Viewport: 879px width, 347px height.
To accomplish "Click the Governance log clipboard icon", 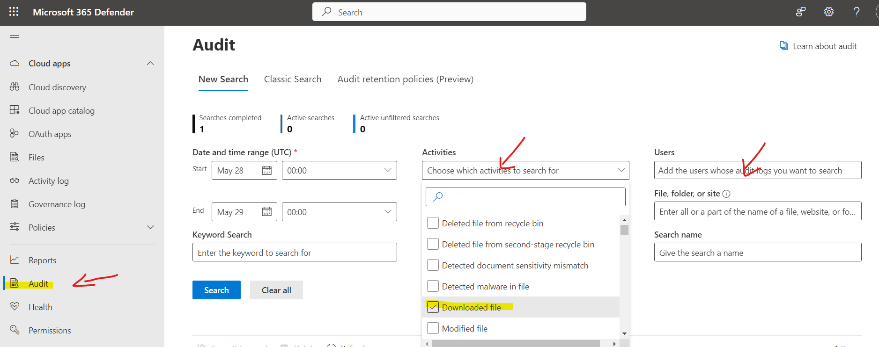I will click(x=15, y=203).
